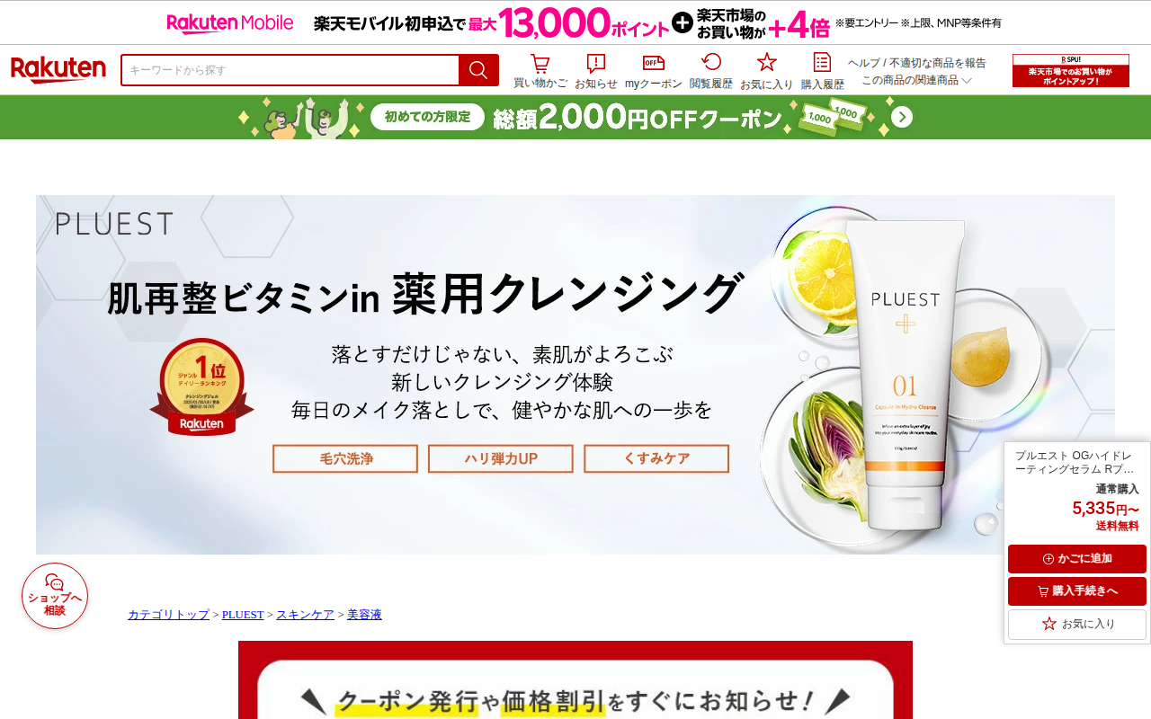Add to お気に入り in the side panel
Screen dimensions: 1151x719
(1077, 624)
